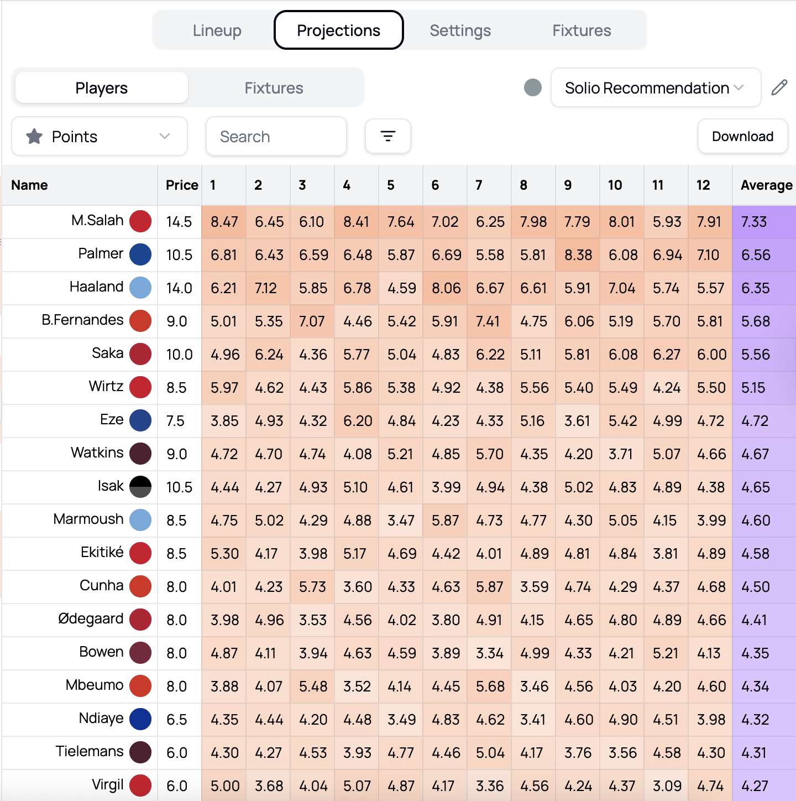
Task: Select the Players view toggle
Action: click(x=101, y=87)
